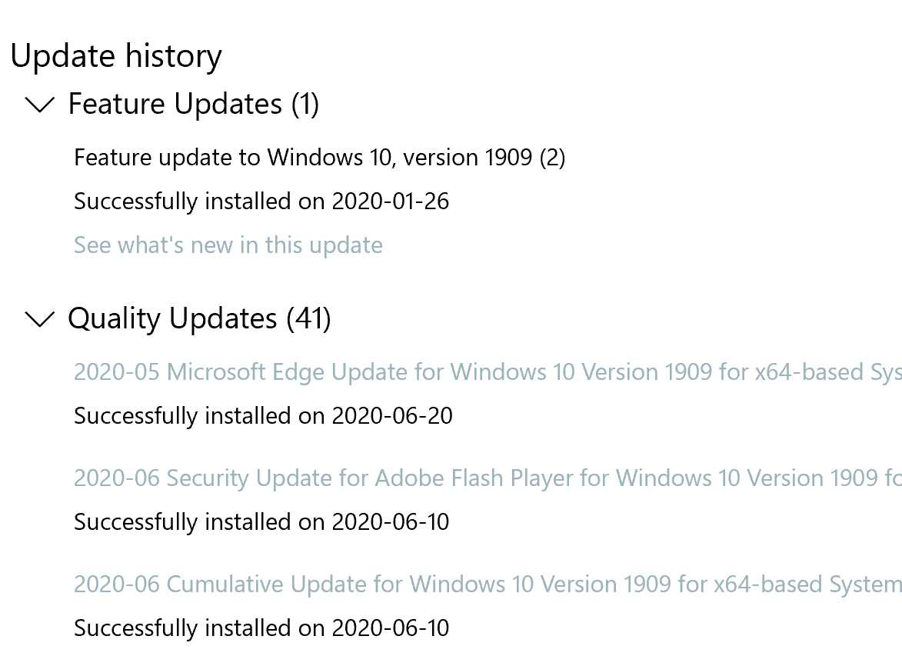Screen dimensions: 902x656
Task: Click the Feature Updates section heading text
Action: pos(175,104)
